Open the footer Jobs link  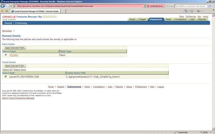pyautogui.click(x=110, y=87)
